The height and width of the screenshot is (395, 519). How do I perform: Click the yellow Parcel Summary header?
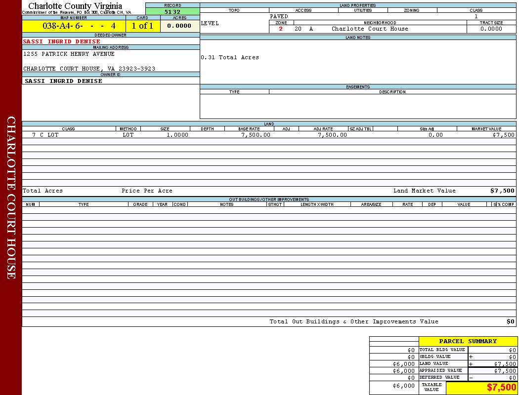coord(468,341)
